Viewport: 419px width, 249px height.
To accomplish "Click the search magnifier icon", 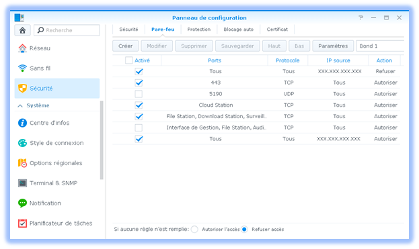I will point(40,30).
